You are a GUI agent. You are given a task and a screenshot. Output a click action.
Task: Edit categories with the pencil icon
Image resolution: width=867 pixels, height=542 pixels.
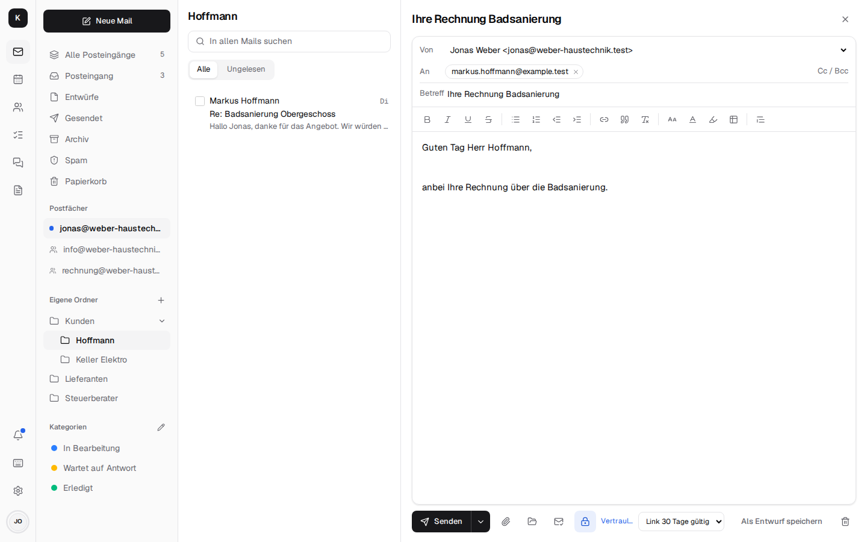[161, 427]
